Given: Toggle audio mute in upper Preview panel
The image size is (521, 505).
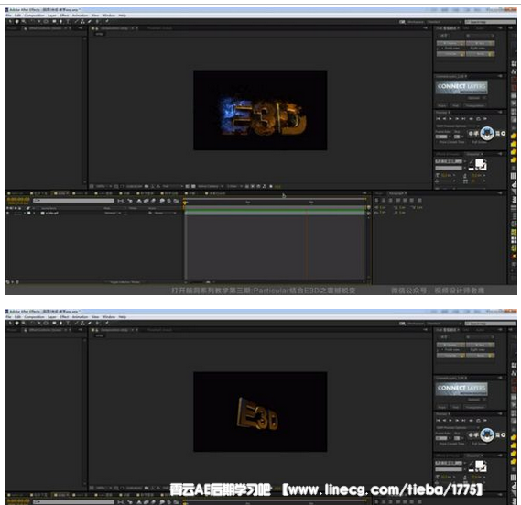Looking at the screenshot, I should [x=472, y=119].
